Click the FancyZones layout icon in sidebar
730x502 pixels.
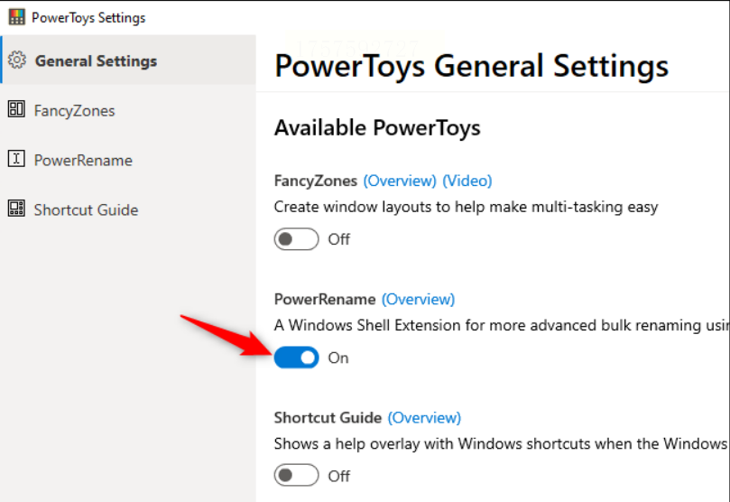(17, 109)
